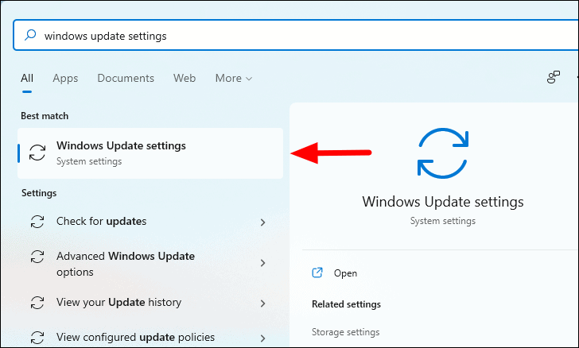The width and height of the screenshot is (579, 348).
Task: Expand the Check for updates chevron
Action: point(263,222)
